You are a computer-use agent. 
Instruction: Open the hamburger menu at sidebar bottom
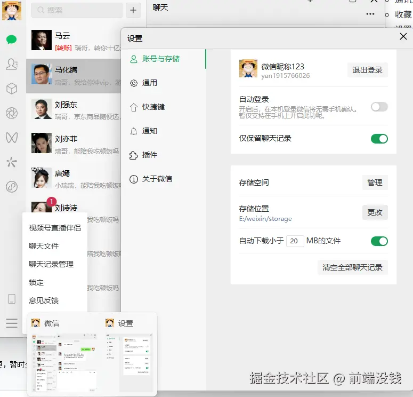(x=12, y=323)
